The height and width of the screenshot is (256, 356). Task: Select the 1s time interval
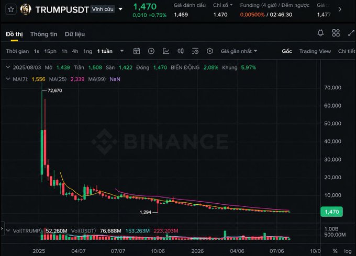(x=37, y=51)
